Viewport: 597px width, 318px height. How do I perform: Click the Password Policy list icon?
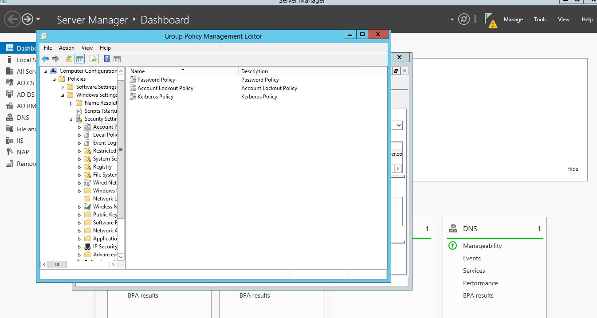(x=133, y=80)
